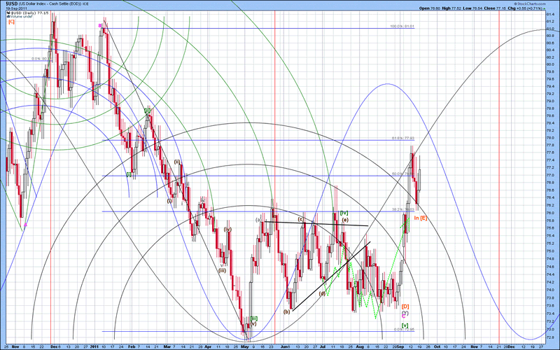
Task: Select the orange [C] wave label
Action: coord(11,22)
